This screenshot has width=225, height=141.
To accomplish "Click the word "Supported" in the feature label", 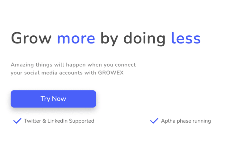I will click(82, 121).
